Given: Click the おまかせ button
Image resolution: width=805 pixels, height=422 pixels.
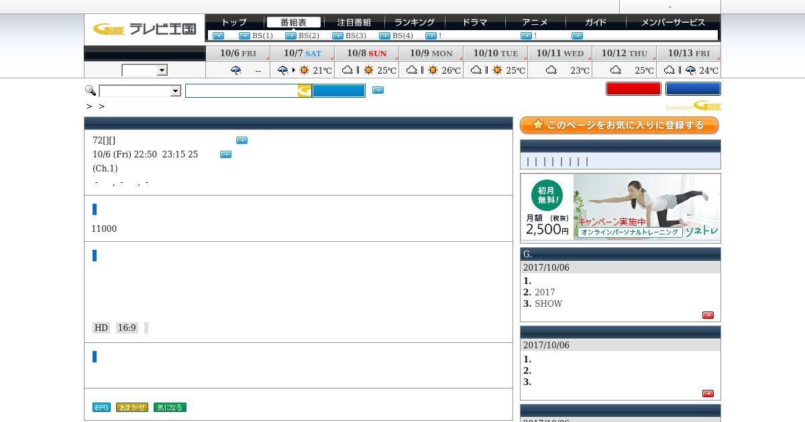Looking at the screenshot, I should (x=132, y=407).
